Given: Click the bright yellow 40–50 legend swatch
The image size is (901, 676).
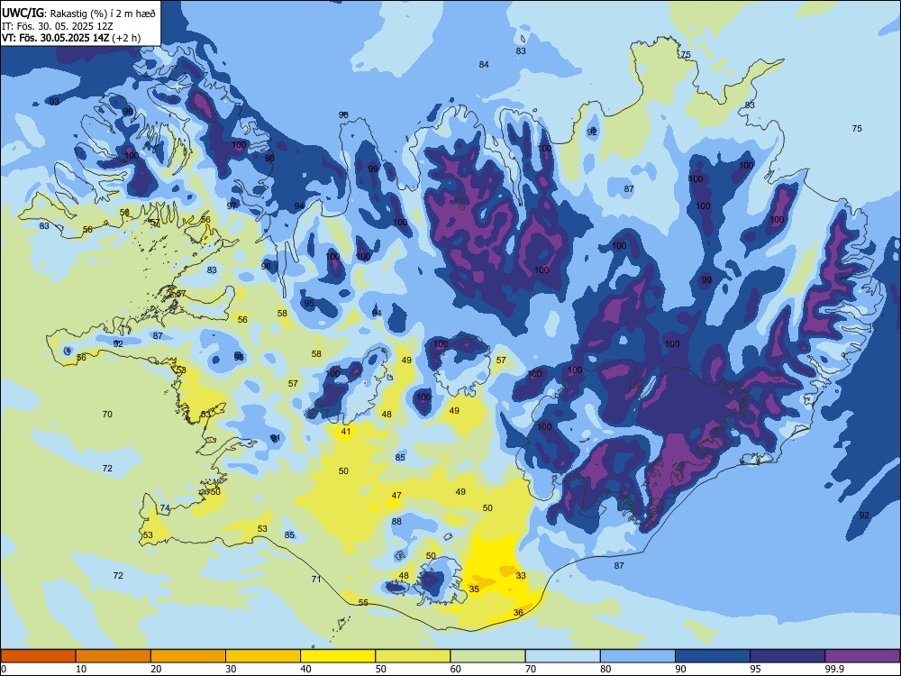Looking at the screenshot, I should (x=338, y=656).
